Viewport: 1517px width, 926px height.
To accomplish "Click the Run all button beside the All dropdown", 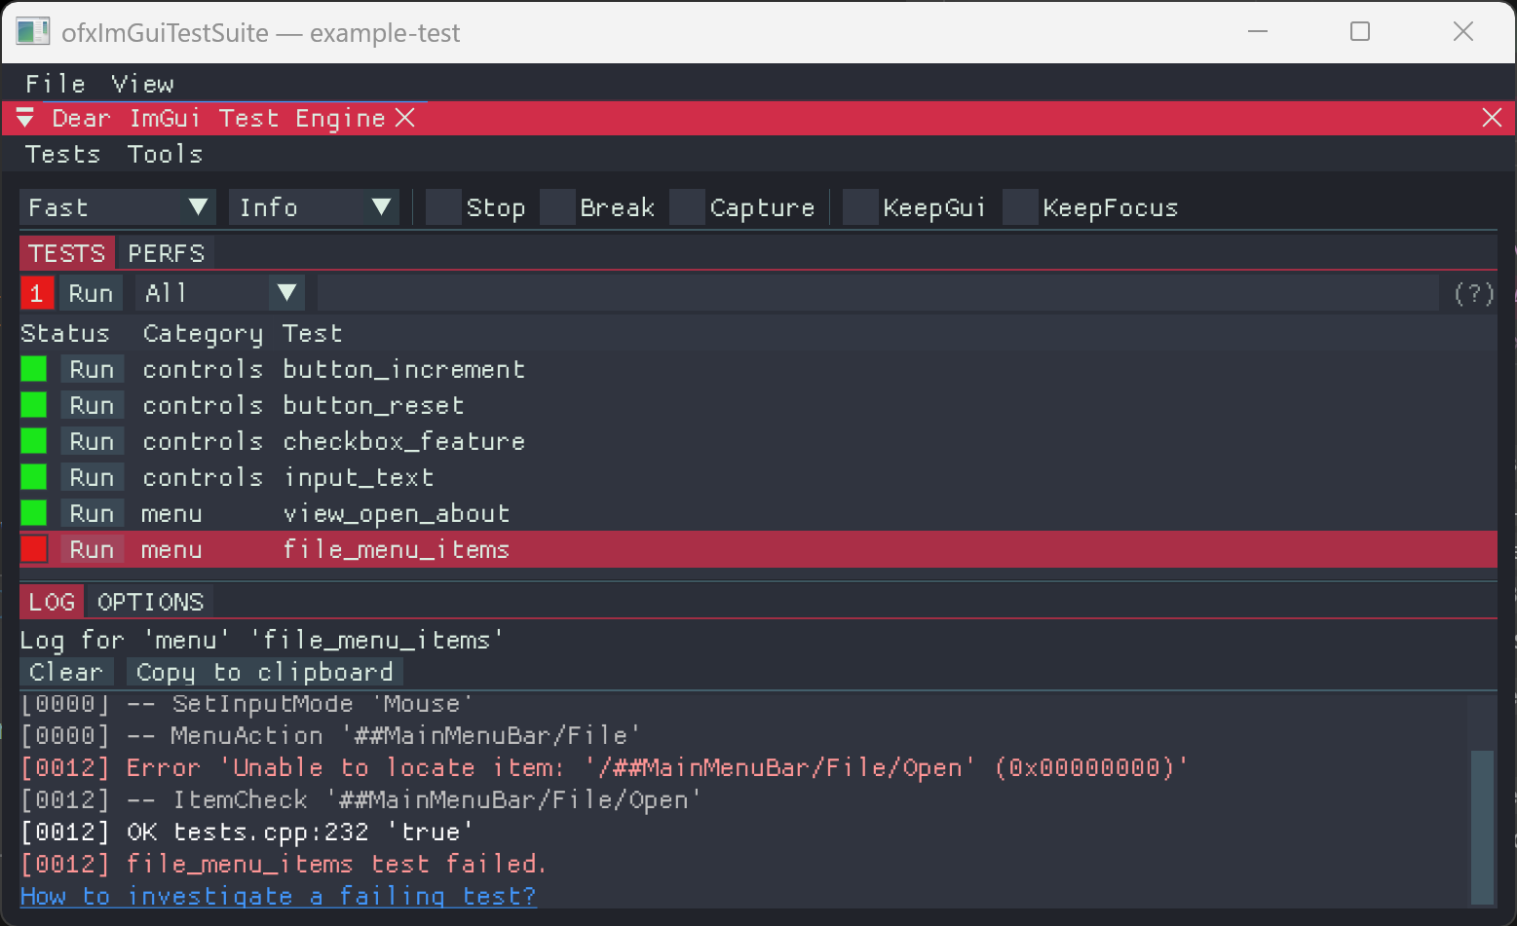I will 91,293.
